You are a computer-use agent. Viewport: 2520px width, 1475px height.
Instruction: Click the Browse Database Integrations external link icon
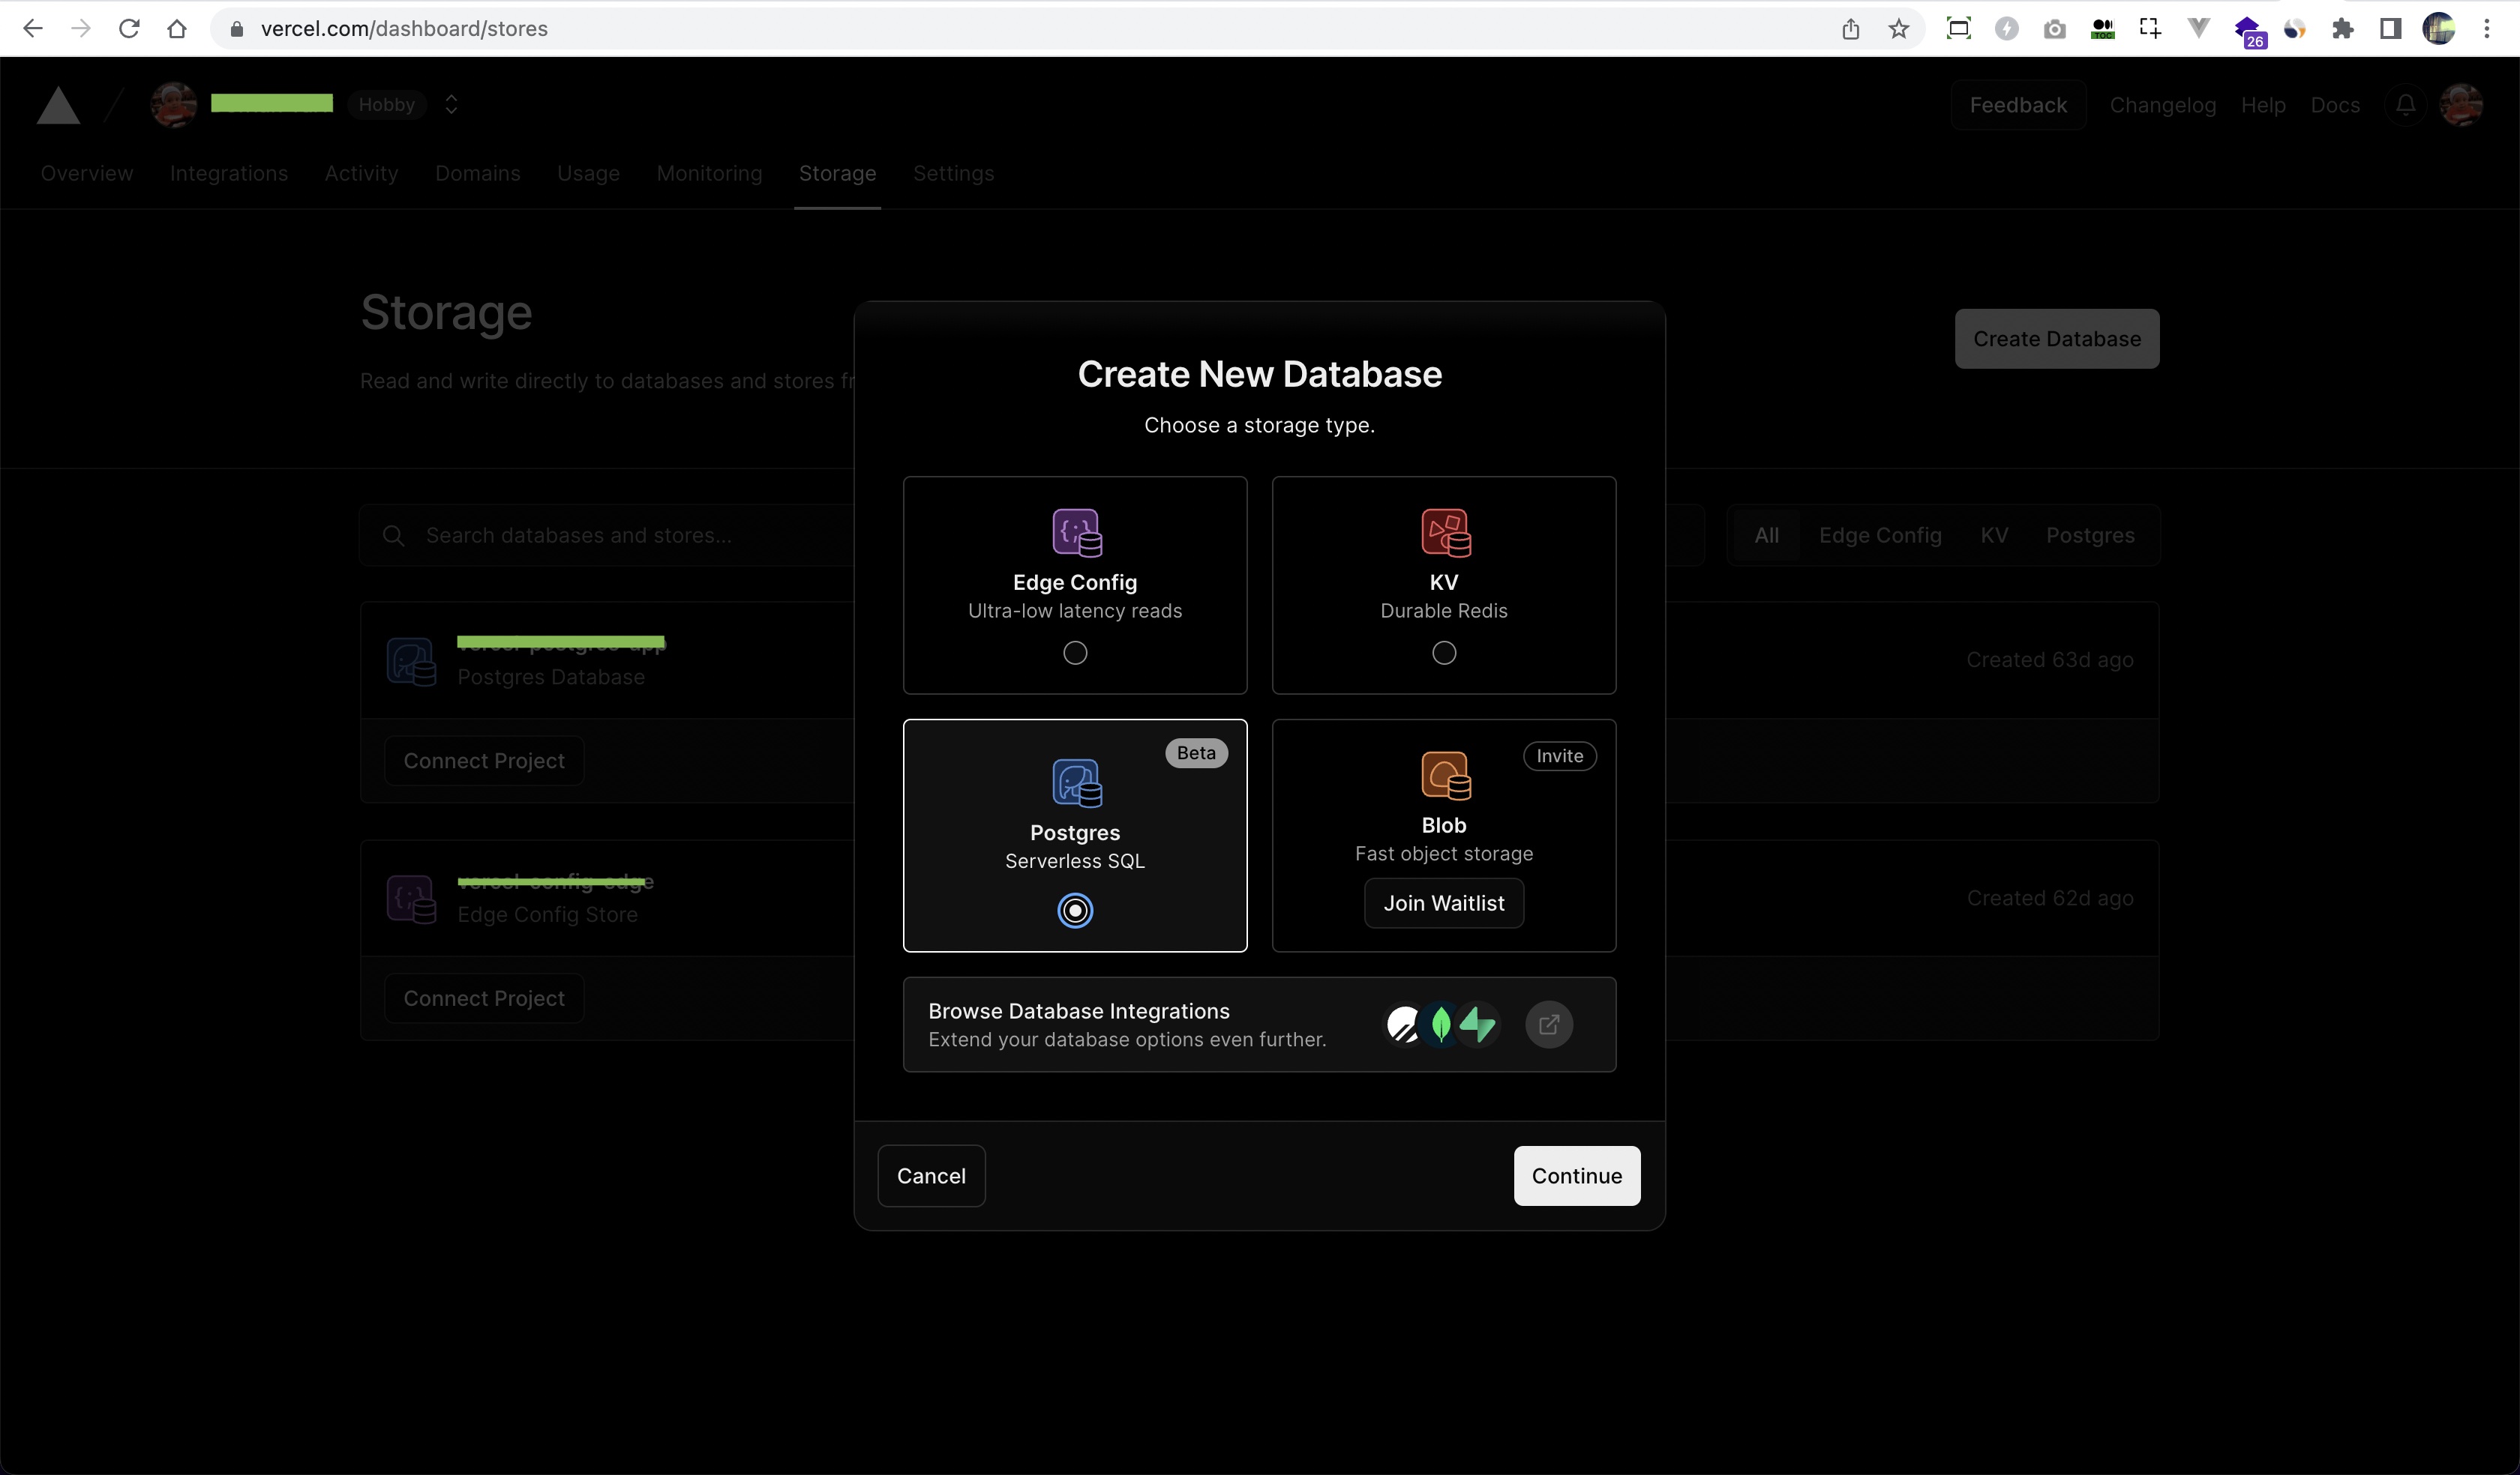[1547, 1024]
